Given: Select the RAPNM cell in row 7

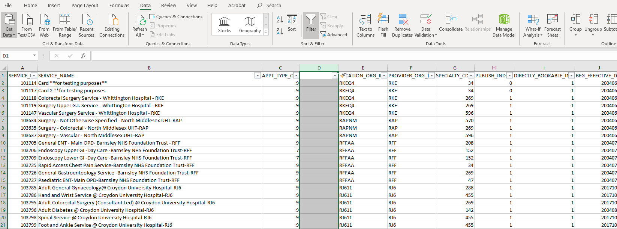Looking at the screenshot, I should click(x=363, y=120).
